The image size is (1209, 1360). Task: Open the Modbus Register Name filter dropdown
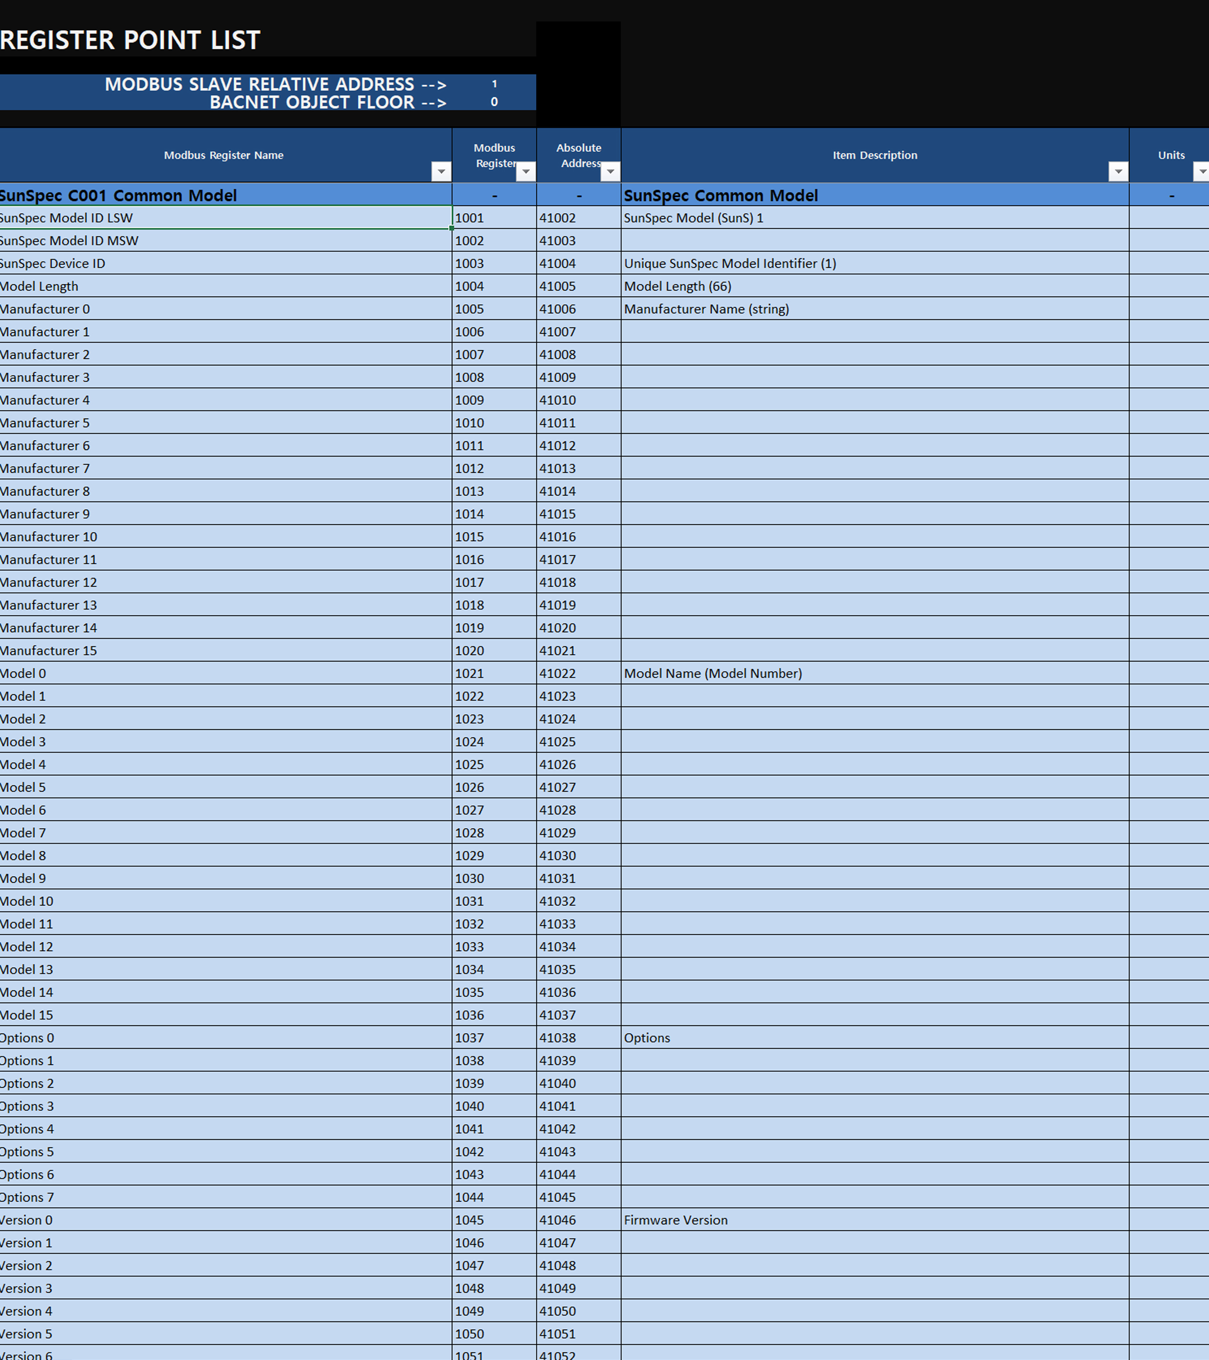coord(441,172)
